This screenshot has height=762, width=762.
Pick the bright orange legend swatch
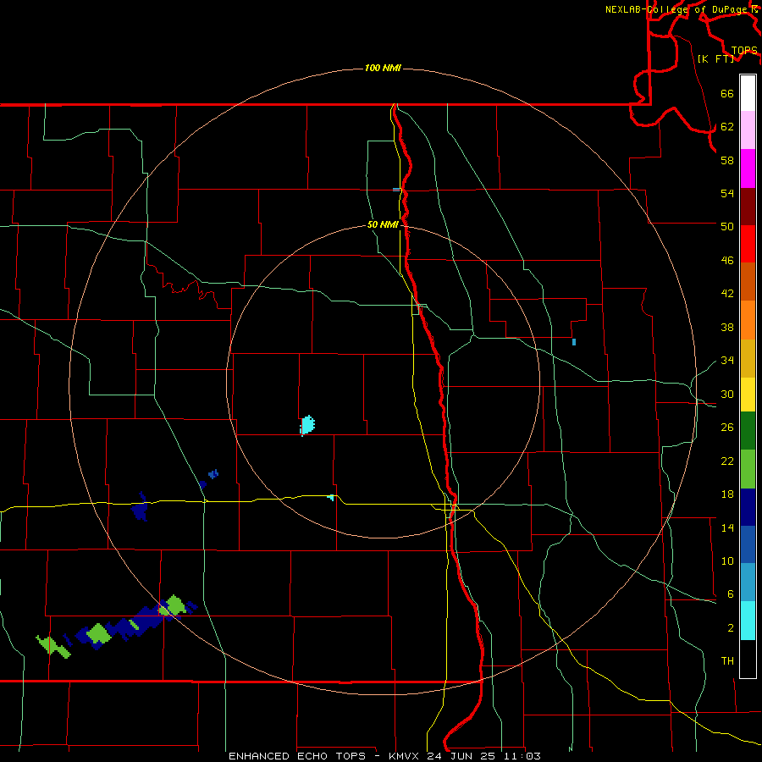coord(748,320)
